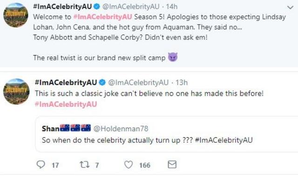Viewport: 298px width, 178px height.
Task: Click #ImACelebrityAU display name on the first tweet
Action: (x=62, y=6)
